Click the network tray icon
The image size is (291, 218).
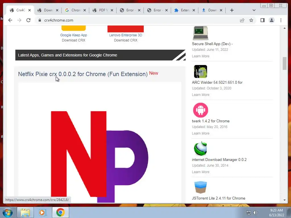(248, 213)
